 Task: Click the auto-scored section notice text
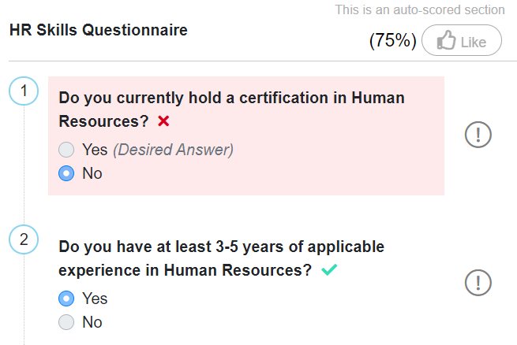tap(420, 10)
